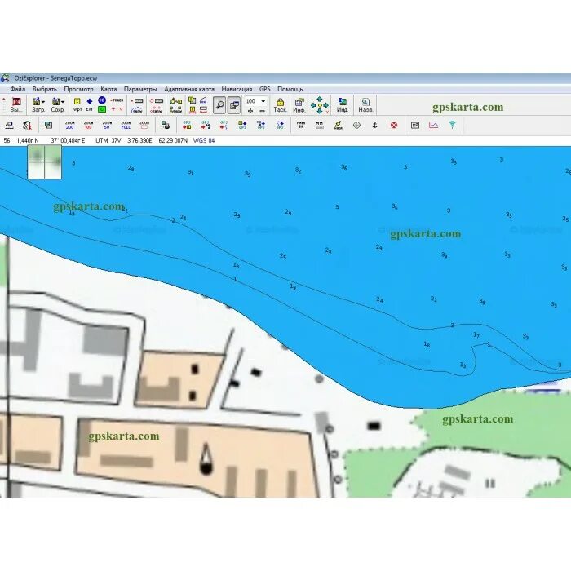571x571 pixels.
Task: Click the Инд. index map button
Action: coord(342,105)
